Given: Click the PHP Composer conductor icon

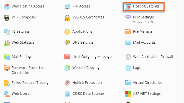Looking at the screenshot, I should pyautogui.click(x=7, y=18).
